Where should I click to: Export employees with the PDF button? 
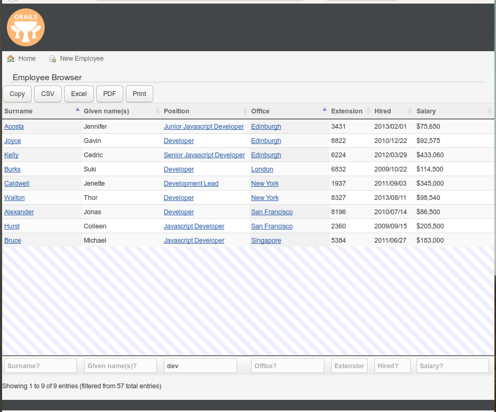[110, 94]
